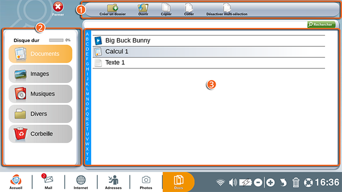This screenshot has width=342, height=192.
Task: Jump to letter B in alphabet index
Action: (87, 39)
